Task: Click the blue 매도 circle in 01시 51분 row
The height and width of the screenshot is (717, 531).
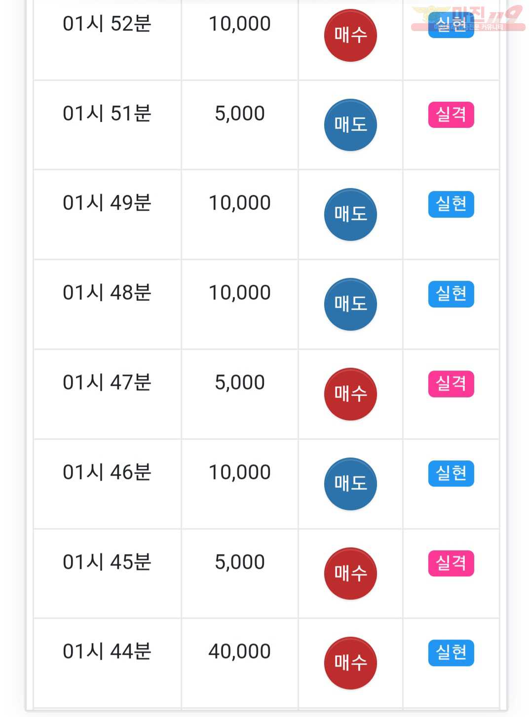Action: point(350,125)
